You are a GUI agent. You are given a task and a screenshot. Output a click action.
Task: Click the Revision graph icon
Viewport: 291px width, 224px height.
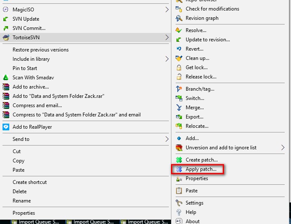(179, 18)
